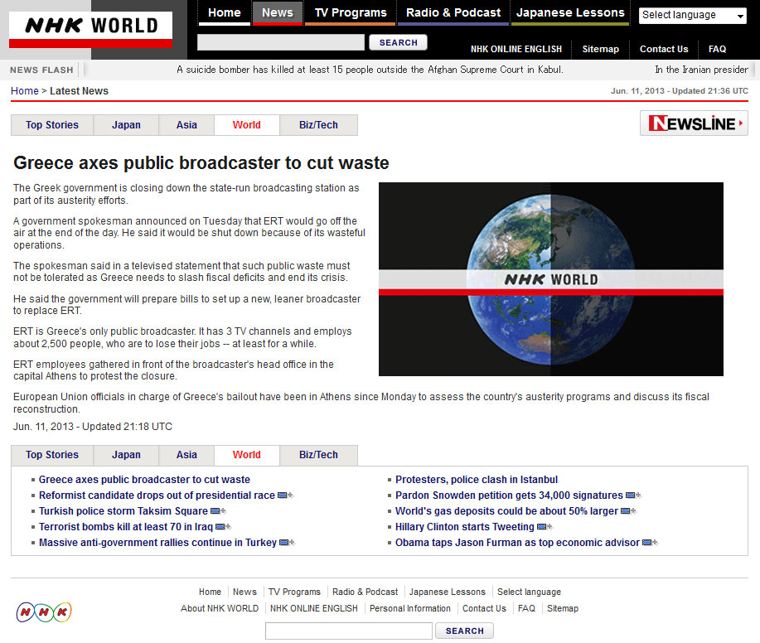Open Japanese Lessons navigation item

coord(569,12)
